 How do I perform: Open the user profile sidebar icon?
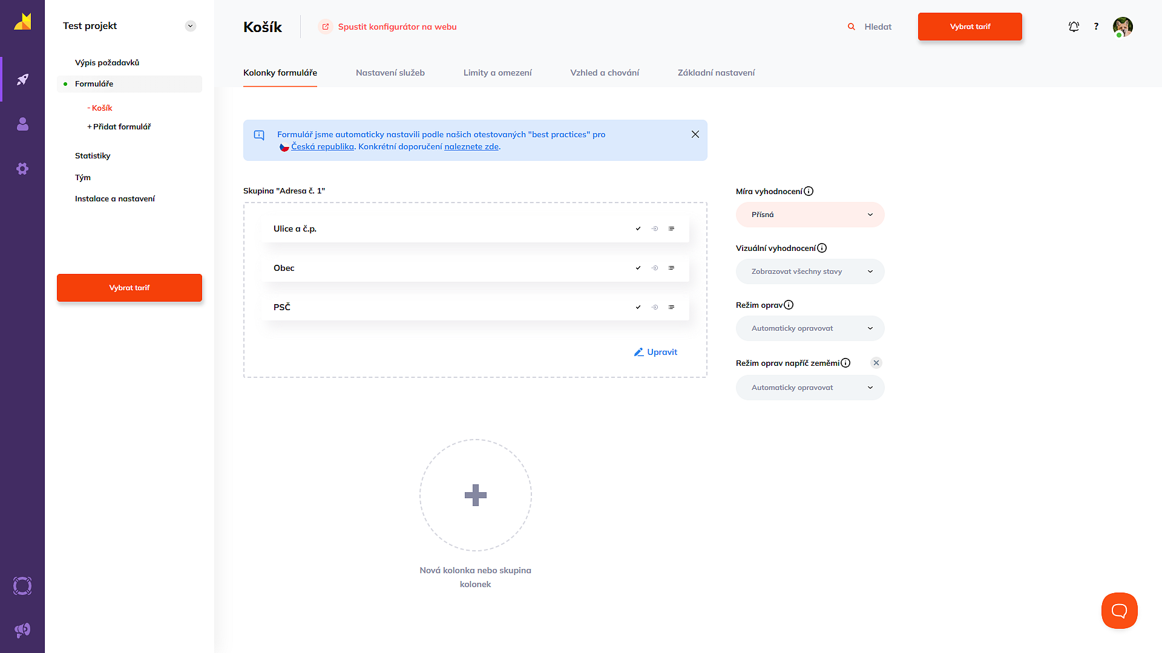[22, 124]
